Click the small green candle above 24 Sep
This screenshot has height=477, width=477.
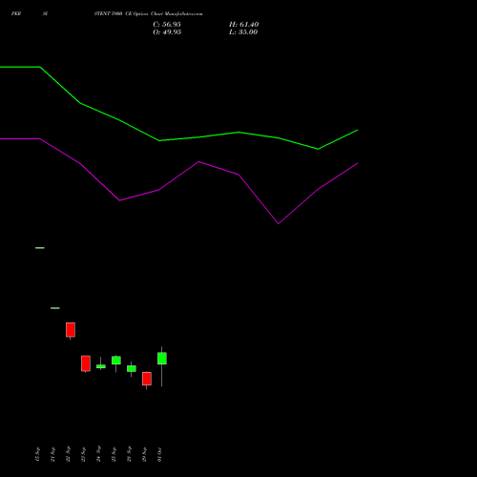[x=101, y=366]
